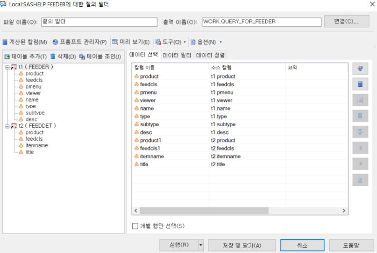
Task: Click icon beside type in t1 tree
Action: point(21,106)
